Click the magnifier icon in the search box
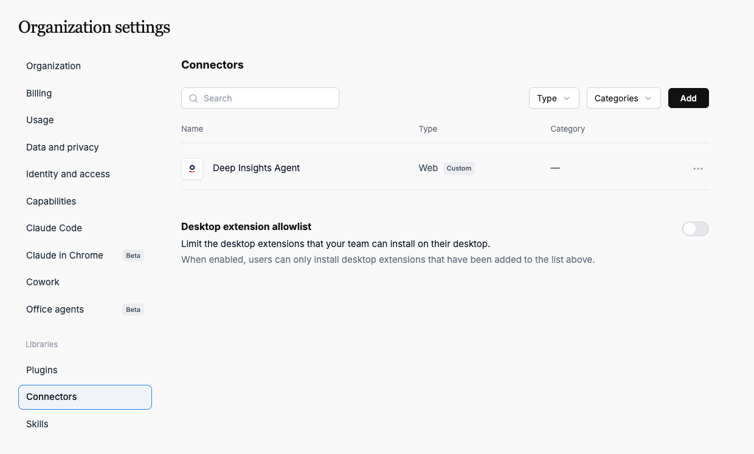The height and width of the screenshot is (454, 754). [193, 98]
